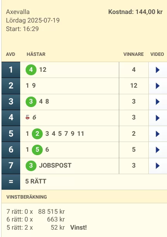Click green circled 3 beside JOBSPOST
Screen dimensions: 167x237
tap(31, 166)
